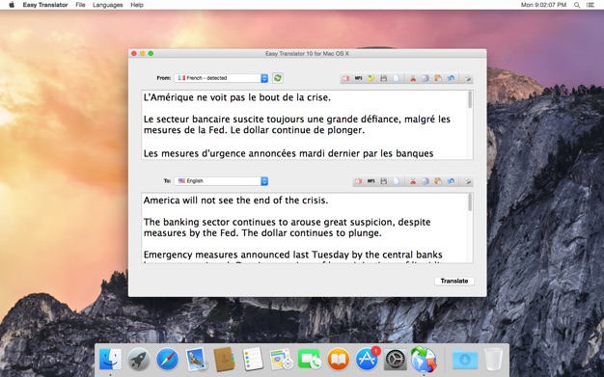
Task: Click the copy icon in translation toolbar
Action: pyautogui.click(x=426, y=181)
